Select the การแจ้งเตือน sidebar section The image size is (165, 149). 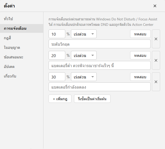point(22,28)
